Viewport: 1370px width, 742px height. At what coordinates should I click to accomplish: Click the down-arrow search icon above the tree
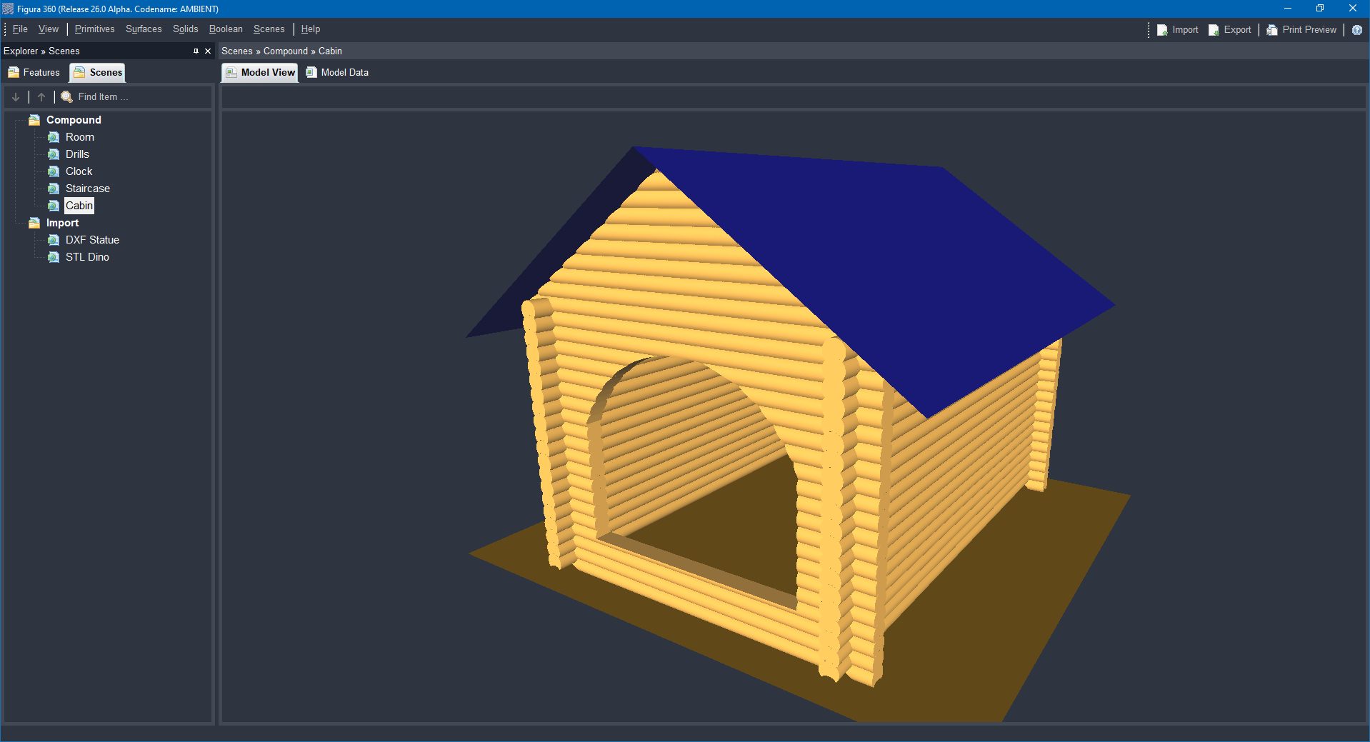pyautogui.click(x=15, y=96)
